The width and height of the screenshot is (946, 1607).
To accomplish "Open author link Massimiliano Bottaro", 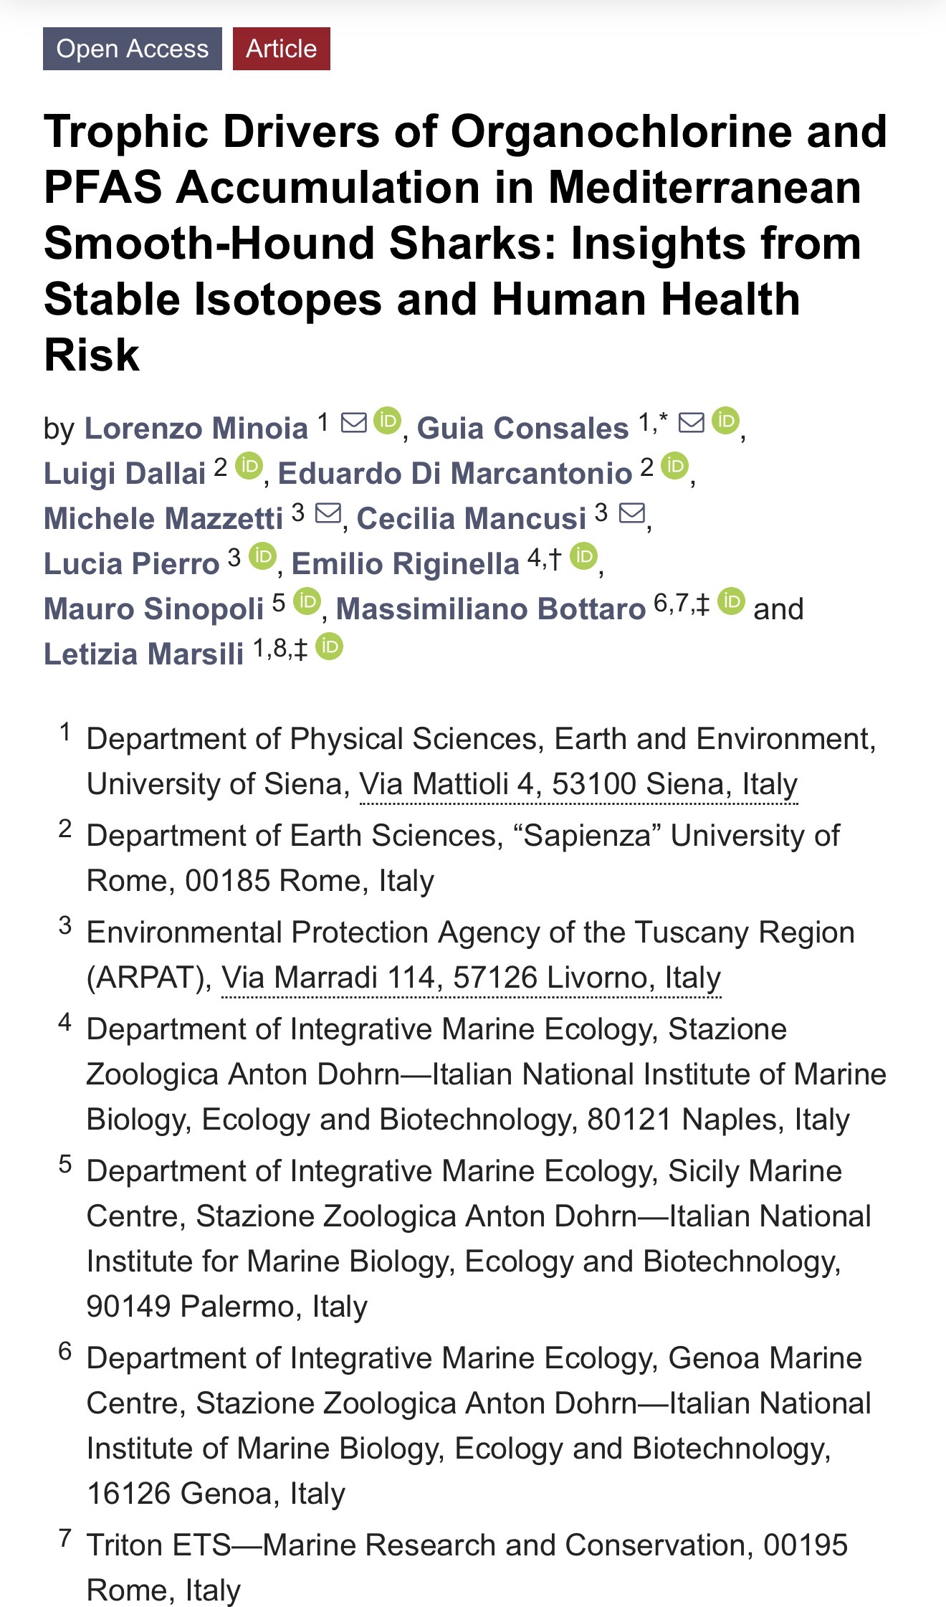I will 491,609.
